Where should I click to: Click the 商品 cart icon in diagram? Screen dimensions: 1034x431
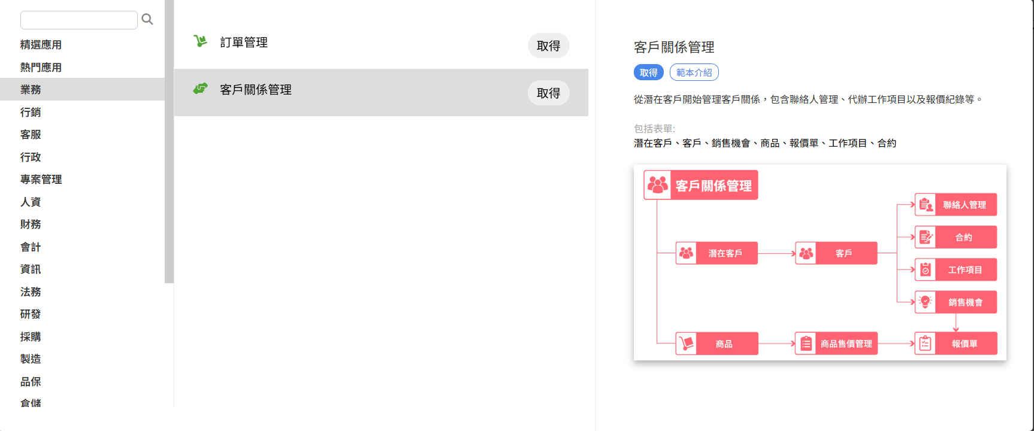click(687, 344)
